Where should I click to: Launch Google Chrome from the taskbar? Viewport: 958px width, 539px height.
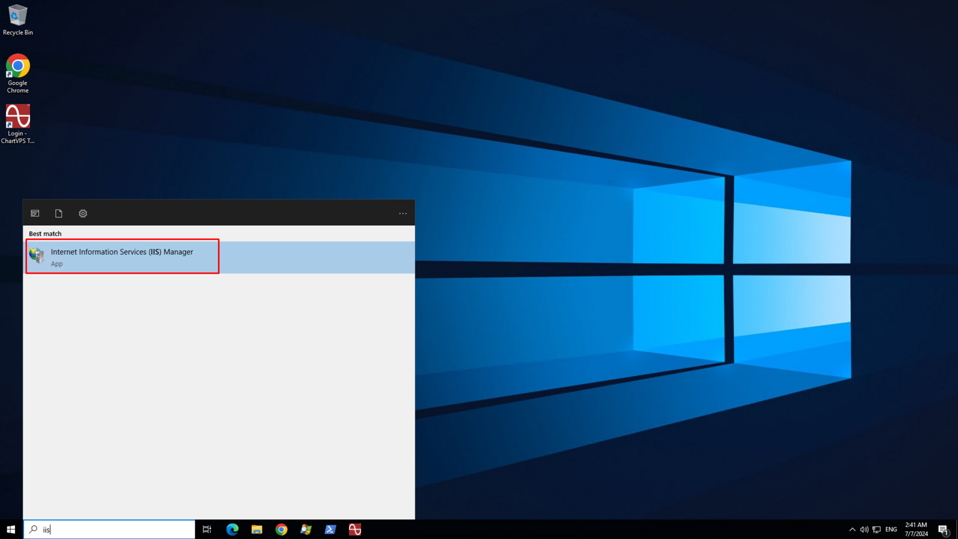[281, 529]
